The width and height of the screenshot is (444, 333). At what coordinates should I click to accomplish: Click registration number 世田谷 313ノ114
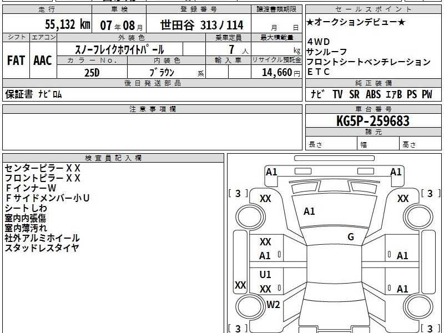click(201, 25)
